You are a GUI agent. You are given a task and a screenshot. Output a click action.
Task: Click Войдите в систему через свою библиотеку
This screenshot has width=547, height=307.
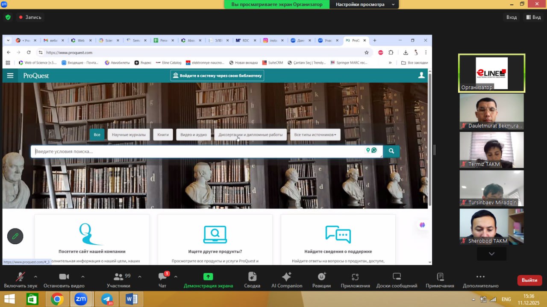[x=217, y=76]
